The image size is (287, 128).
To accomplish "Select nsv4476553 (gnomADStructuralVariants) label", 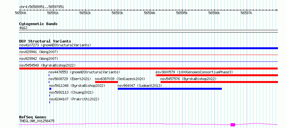I will pyautogui.click(x=84, y=72).
